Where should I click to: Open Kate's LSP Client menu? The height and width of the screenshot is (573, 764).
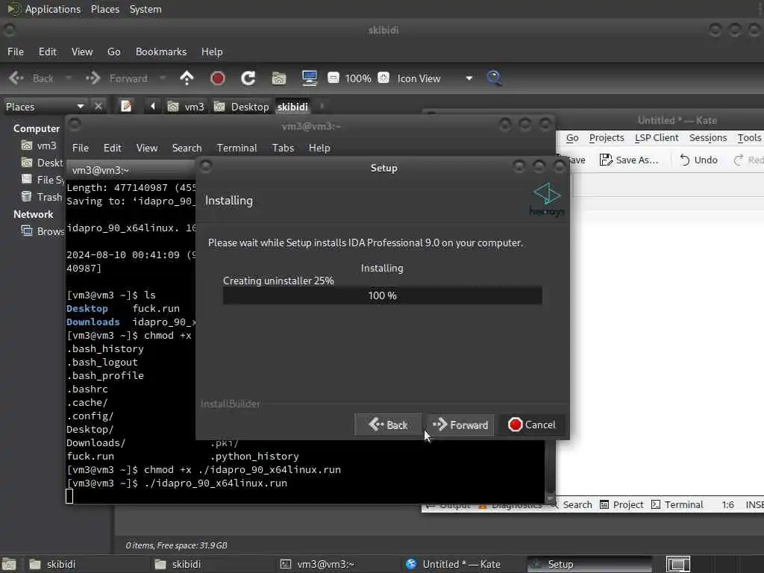657,138
